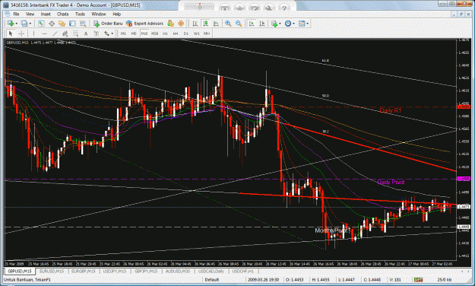This screenshot has width=475, height=286.
Task: Click the coins icon after Expert Advisors
Action: (x=171, y=24)
